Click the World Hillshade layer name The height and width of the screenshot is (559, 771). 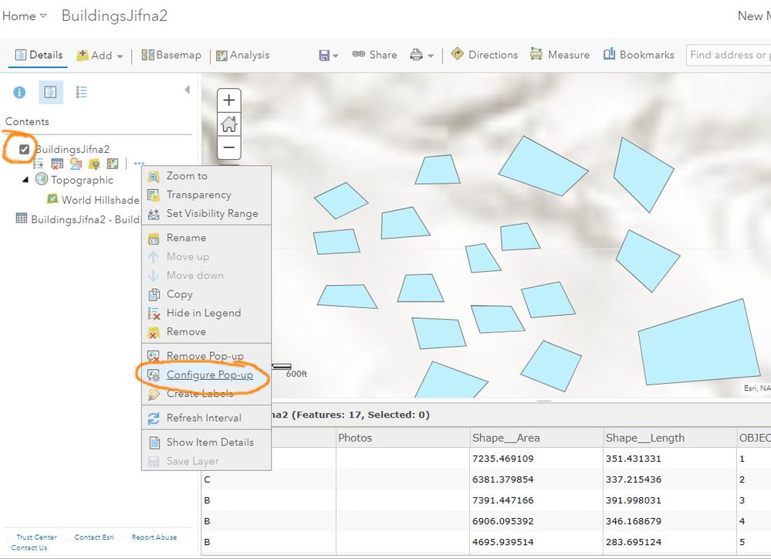100,200
